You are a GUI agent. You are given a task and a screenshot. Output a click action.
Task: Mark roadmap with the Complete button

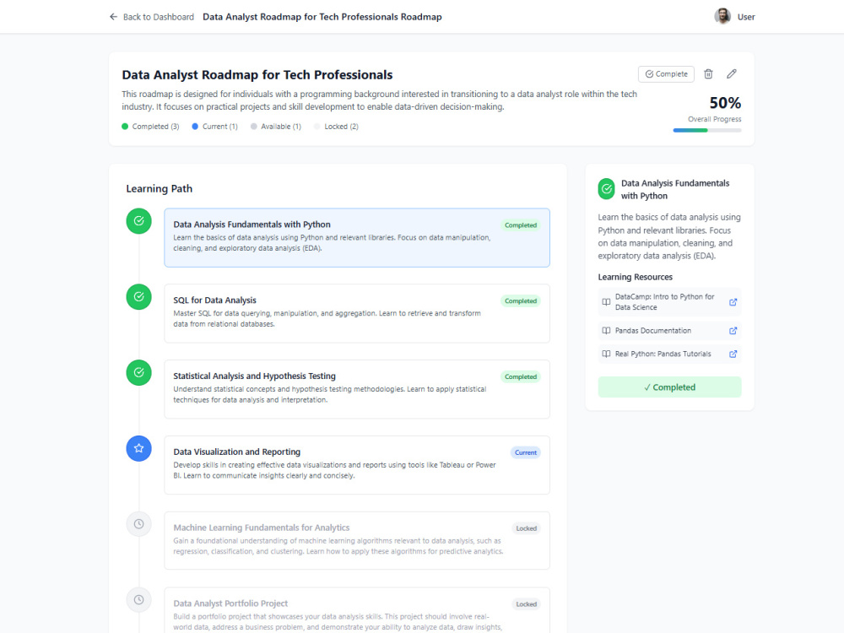click(667, 73)
